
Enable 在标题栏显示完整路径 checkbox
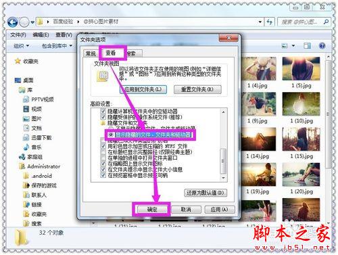[x=103, y=152]
